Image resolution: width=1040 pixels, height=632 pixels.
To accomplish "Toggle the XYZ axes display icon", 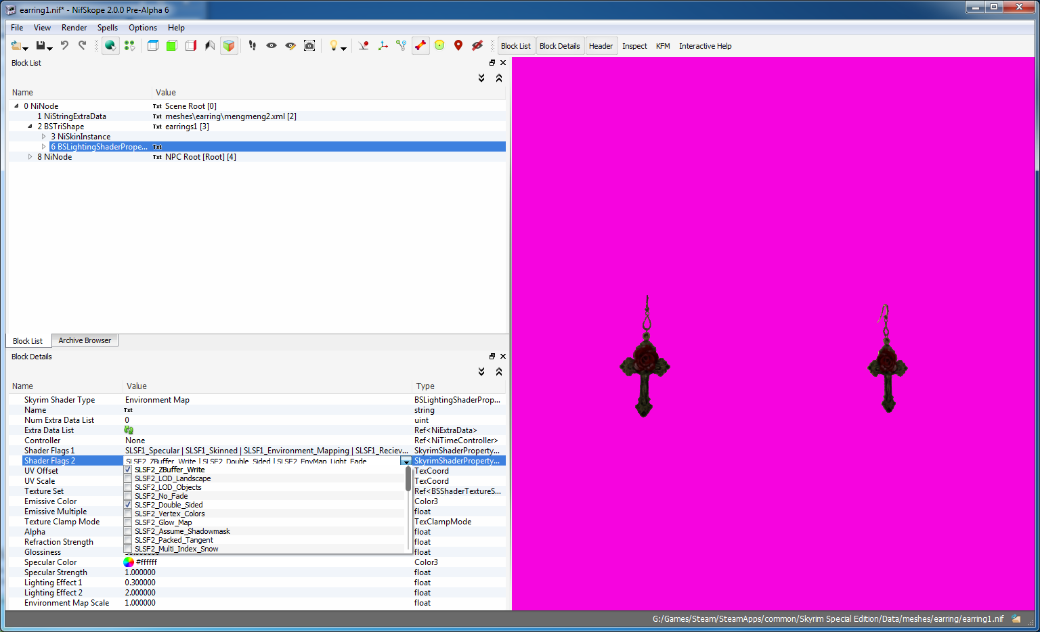I will pyautogui.click(x=383, y=45).
